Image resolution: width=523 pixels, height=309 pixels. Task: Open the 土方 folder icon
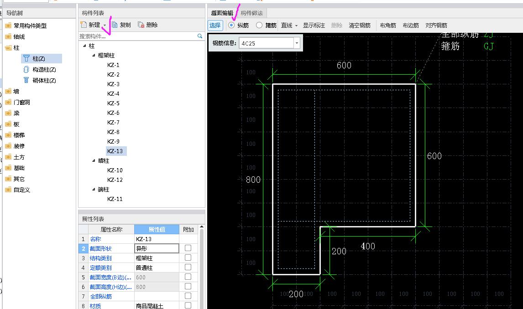pyautogui.click(x=8, y=157)
